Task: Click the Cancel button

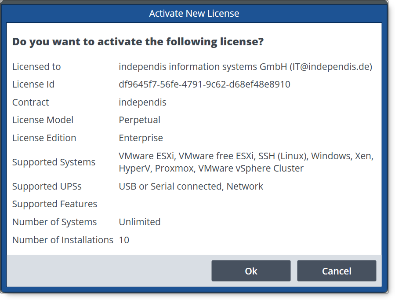Action: pyautogui.click(x=337, y=271)
